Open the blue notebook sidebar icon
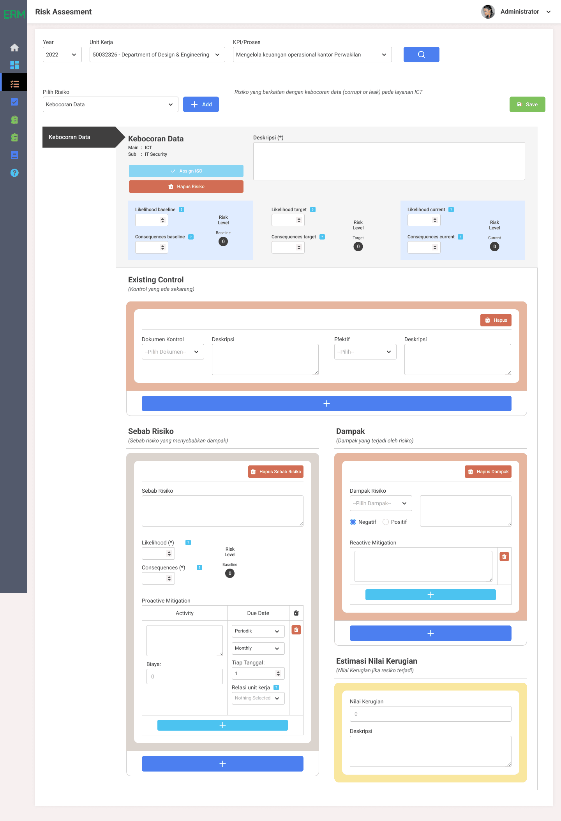Viewport: 561px width, 821px height. (14, 155)
